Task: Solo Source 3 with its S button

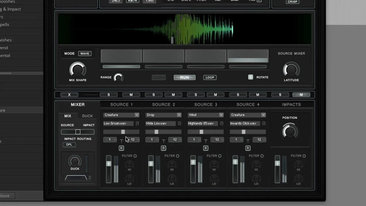Action: coord(196,95)
